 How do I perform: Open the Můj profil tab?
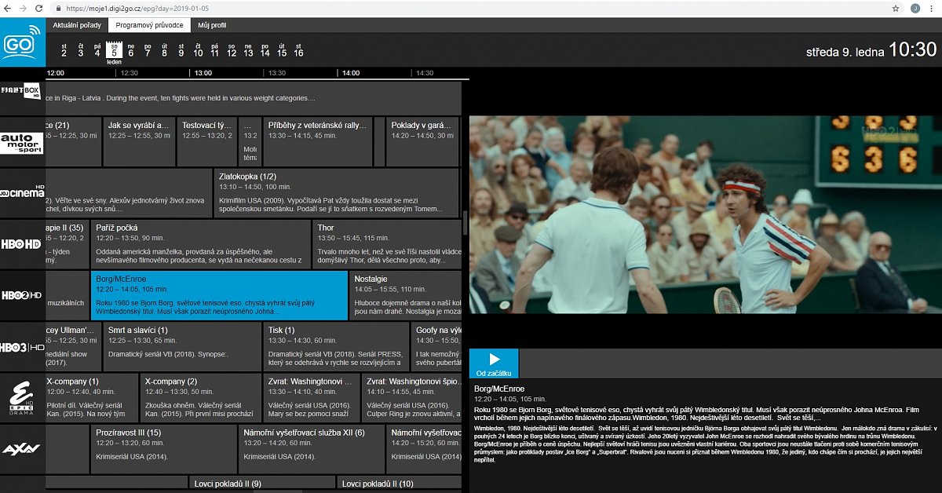[x=212, y=25]
